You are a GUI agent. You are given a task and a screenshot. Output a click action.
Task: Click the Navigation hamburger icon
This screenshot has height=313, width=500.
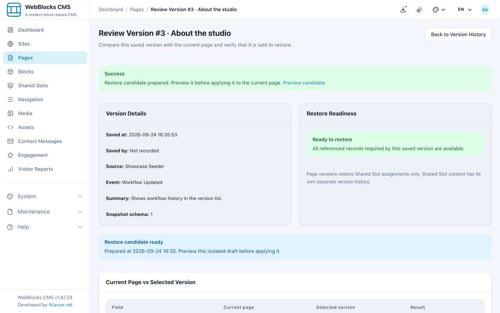coord(11,99)
